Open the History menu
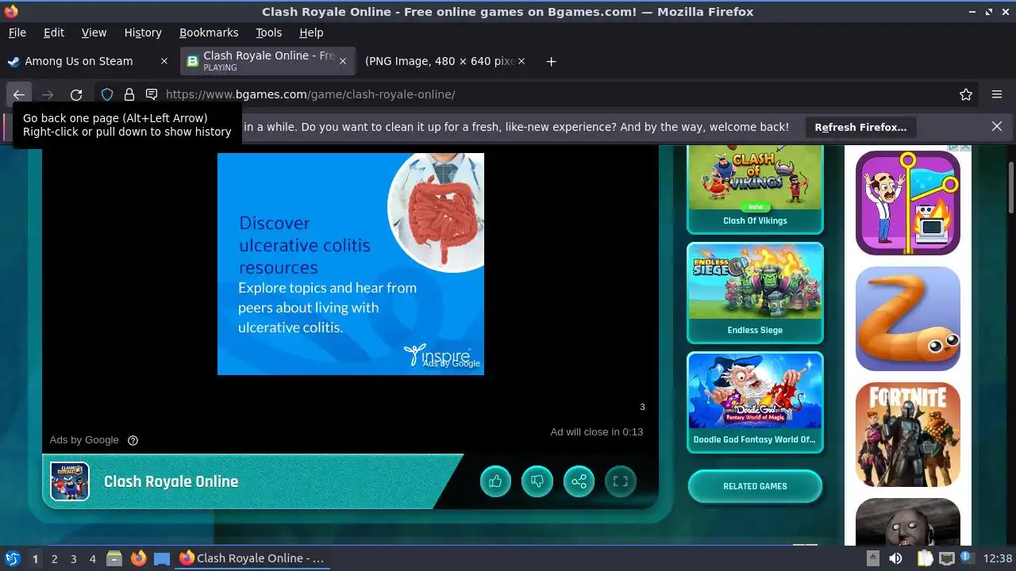Image resolution: width=1016 pixels, height=571 pixels. 143,33
